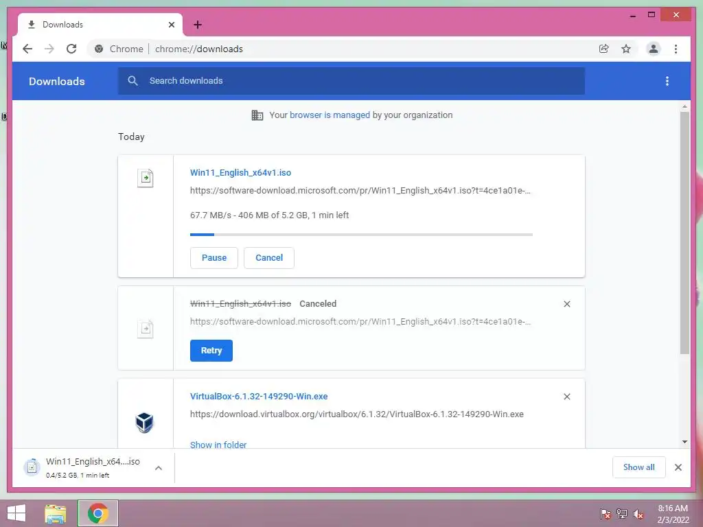This screenshot has width=703, height=527.
Task: Click the taskbar clock showing 8:16 AM
Action: 673,513
